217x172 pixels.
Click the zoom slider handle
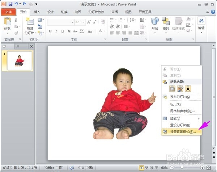tap(182, 168)
